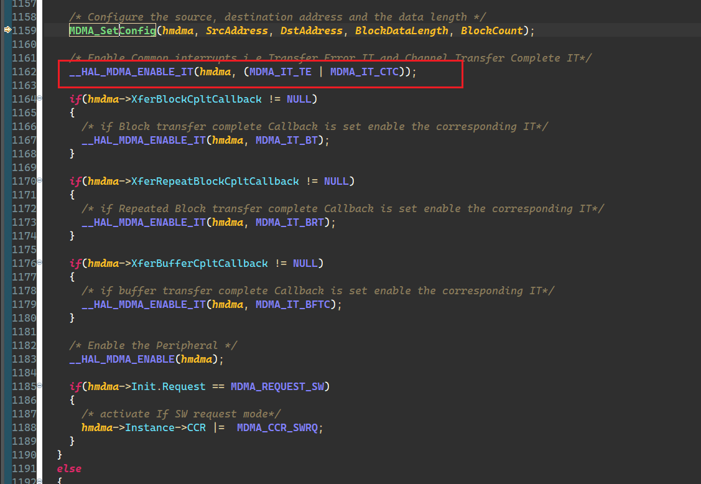701x484 pixels.
Task: Click the MDMA_IT_CTC flag
Action: [364, 72]
